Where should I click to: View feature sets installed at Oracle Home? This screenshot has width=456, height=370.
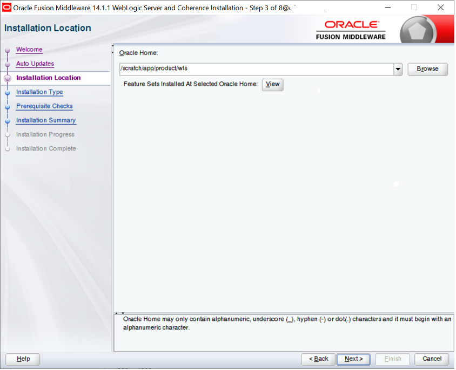(272, 85)
